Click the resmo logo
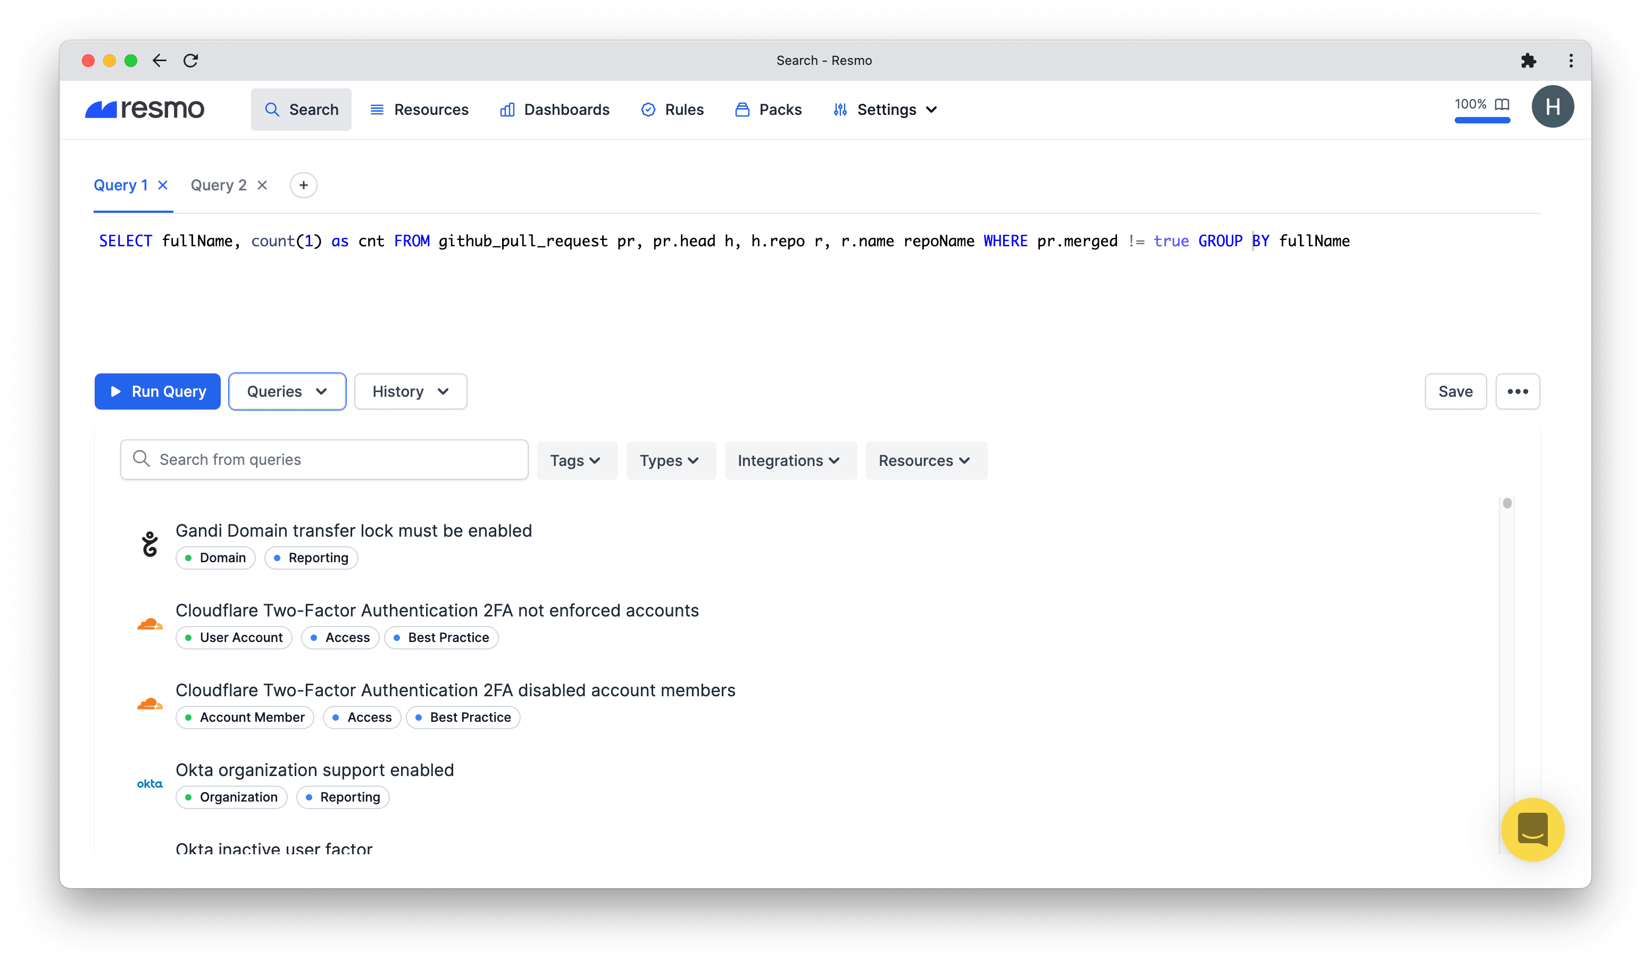Screen dimensions: 1651x967 pos(145,109)
